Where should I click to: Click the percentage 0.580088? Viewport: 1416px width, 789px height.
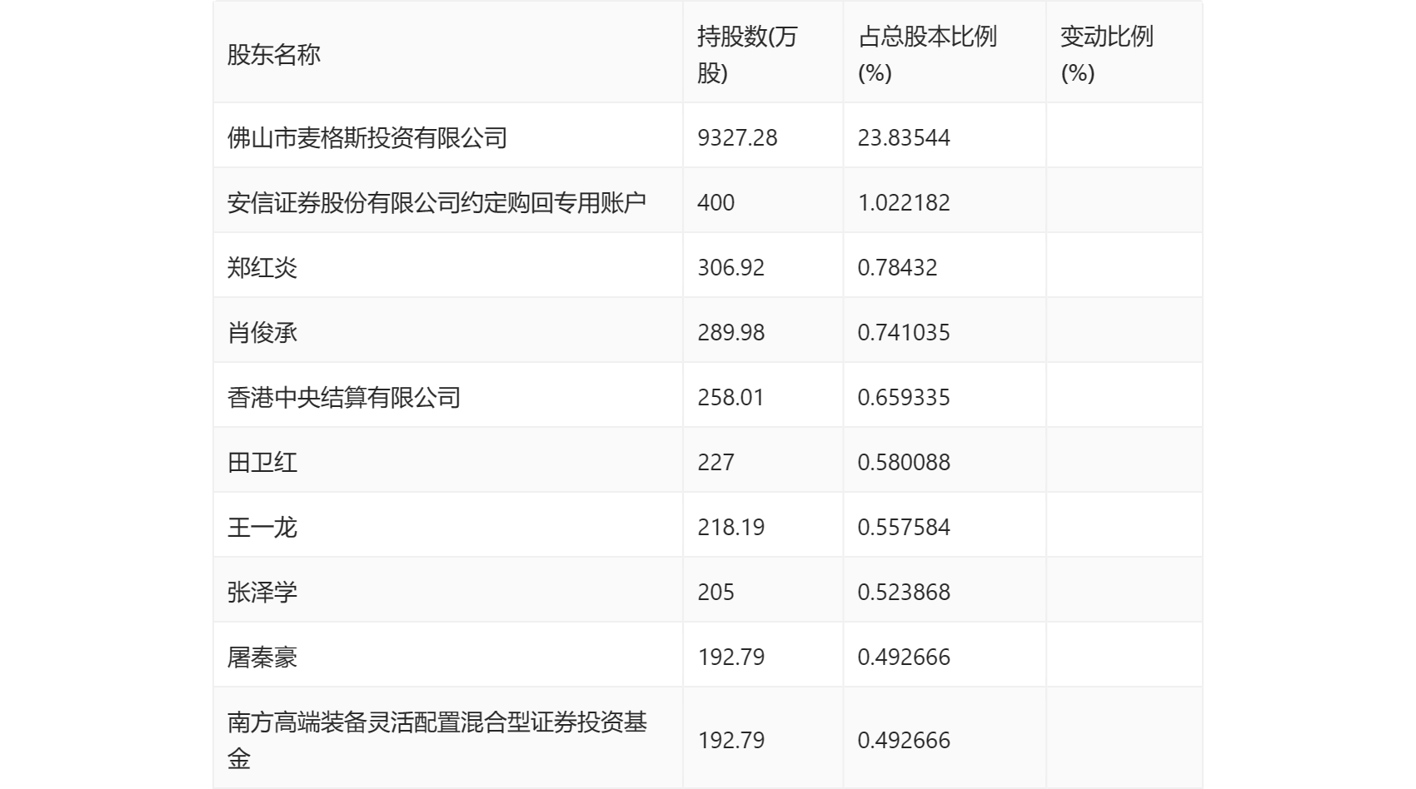pyautogui.click(x=904, y=462)
